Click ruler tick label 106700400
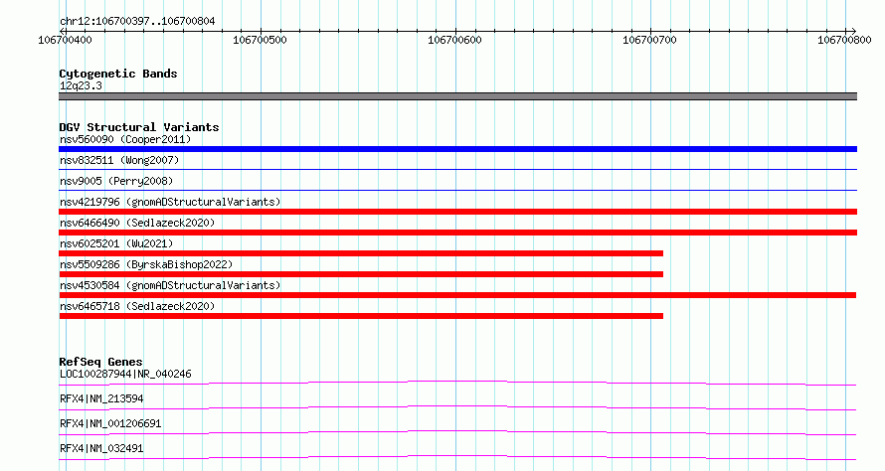This screenshot has height=471, width=885. point(65,40)
